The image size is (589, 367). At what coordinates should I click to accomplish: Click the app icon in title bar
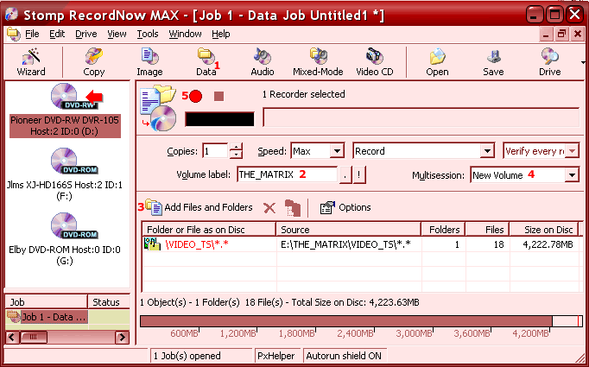(x=11, y=15)
